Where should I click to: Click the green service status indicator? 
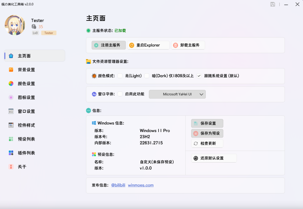88,31
